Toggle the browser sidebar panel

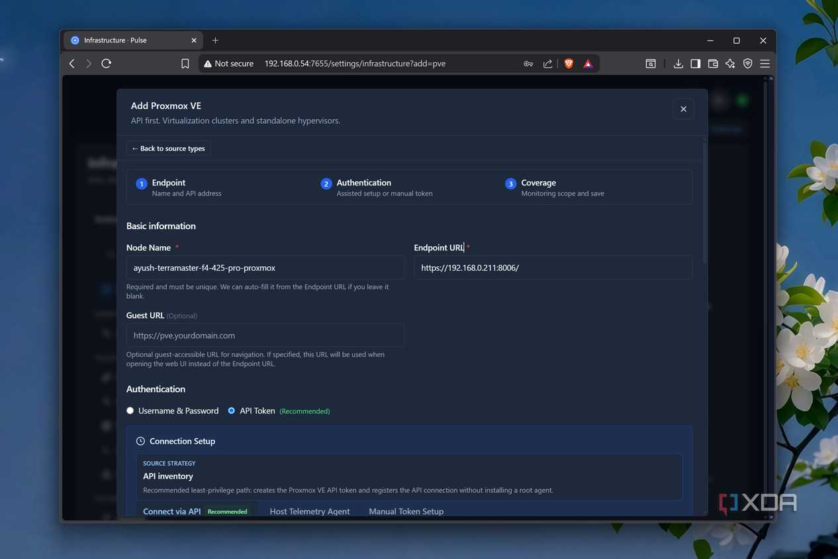tap(695, 64)
